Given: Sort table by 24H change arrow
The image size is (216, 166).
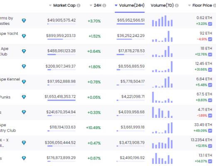Looking at the screenshot, I should (x=91, y=5).
